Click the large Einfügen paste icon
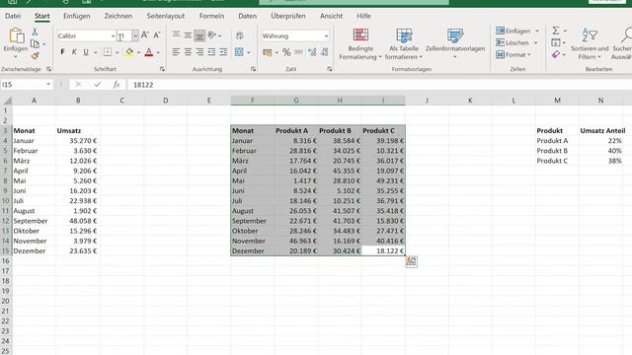This screenshot has width=632, height=355. (x=16, y=35)
